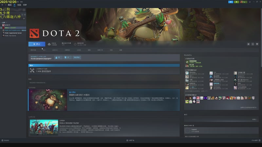The height and width of the screenshot is (147, 262).
Task: Click the ready-to-play filter icon in sidebar
Action: point(25,15)
